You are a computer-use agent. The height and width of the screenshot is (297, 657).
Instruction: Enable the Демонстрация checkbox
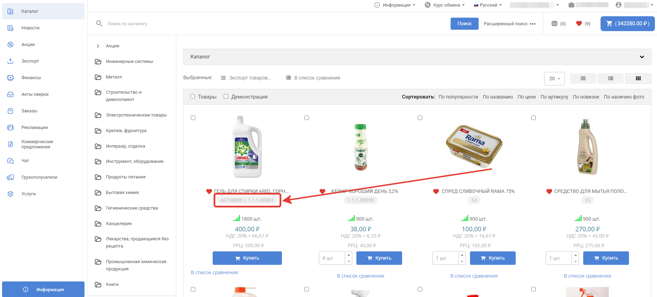[226, 96]
